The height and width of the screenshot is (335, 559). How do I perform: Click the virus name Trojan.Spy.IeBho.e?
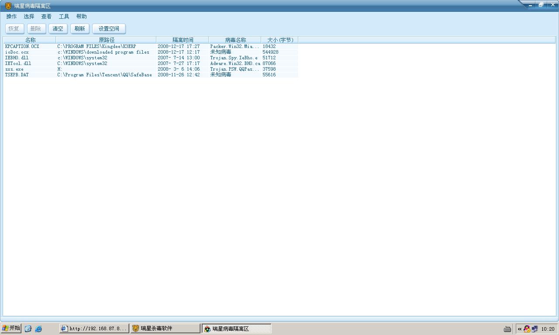coord(234,58)
